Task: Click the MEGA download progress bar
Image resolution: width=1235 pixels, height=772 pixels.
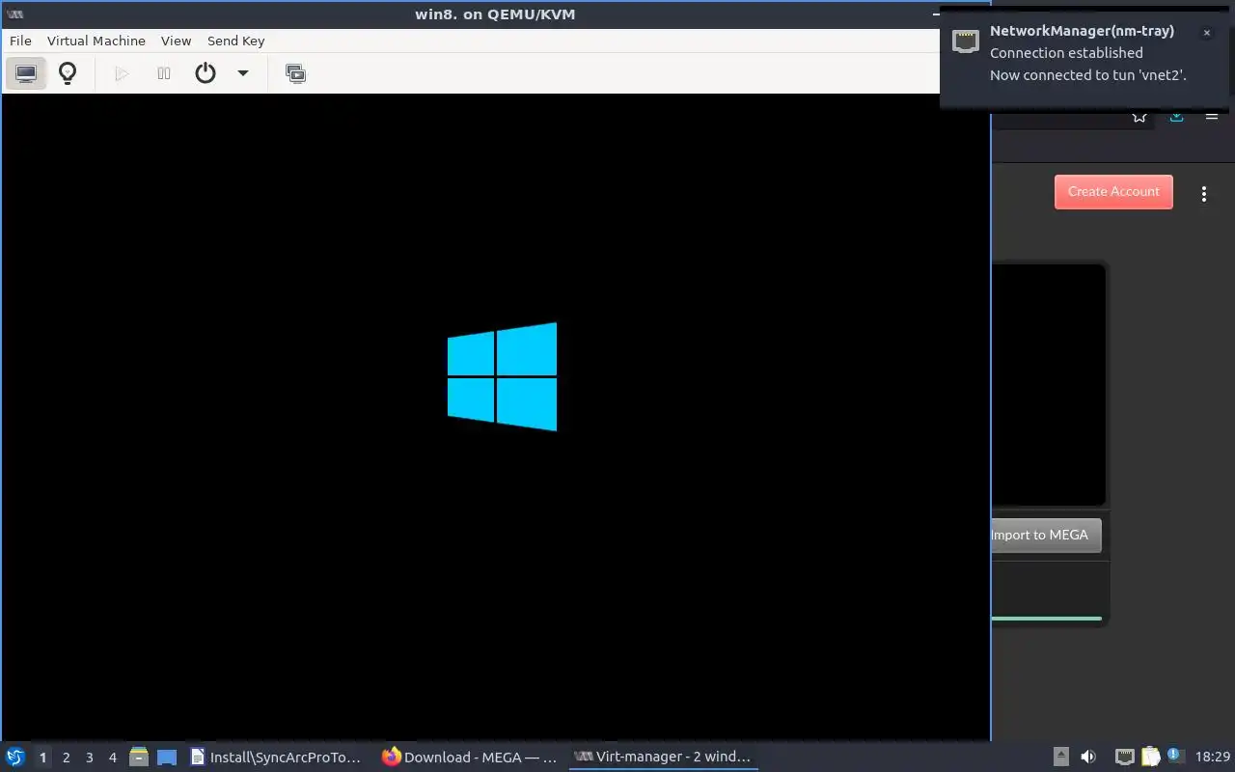Action: tap(1047, 619)
